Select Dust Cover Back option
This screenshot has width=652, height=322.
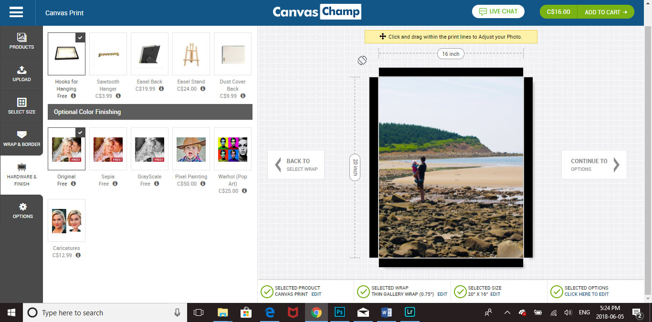232,54
